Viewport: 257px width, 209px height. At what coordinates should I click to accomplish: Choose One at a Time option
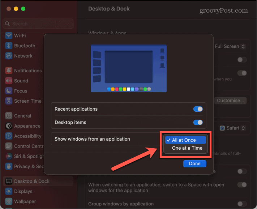click(187, 148)
